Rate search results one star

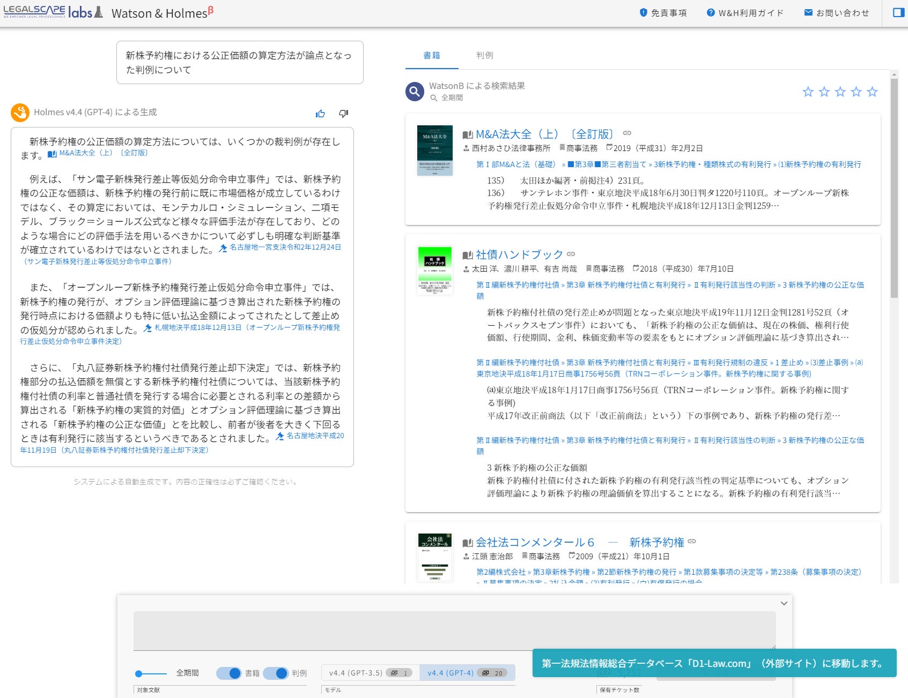pyautogui.click(x=808, y=92)
